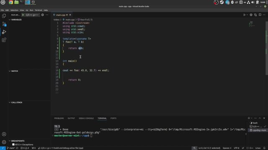Open the Accounts icon in activity bar
Screen dimensions: 268x150
(4, 134)
